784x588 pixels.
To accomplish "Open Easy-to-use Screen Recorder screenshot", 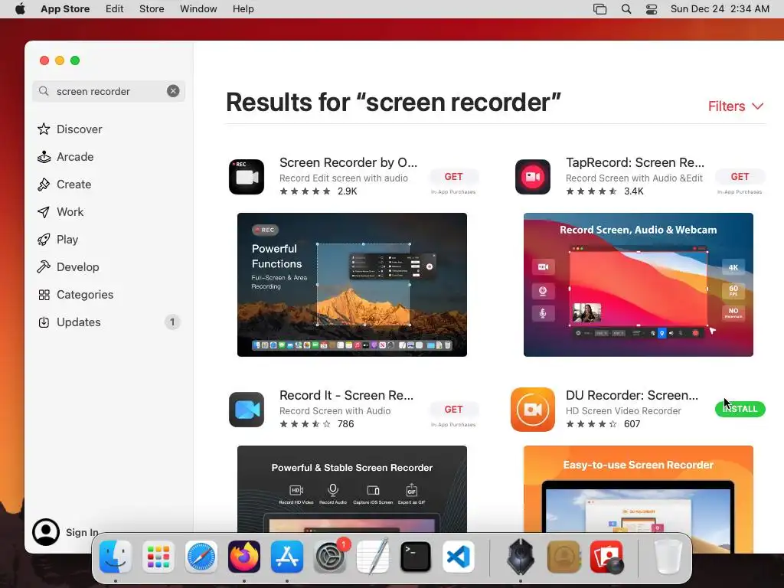I will [x=638, y=489].
